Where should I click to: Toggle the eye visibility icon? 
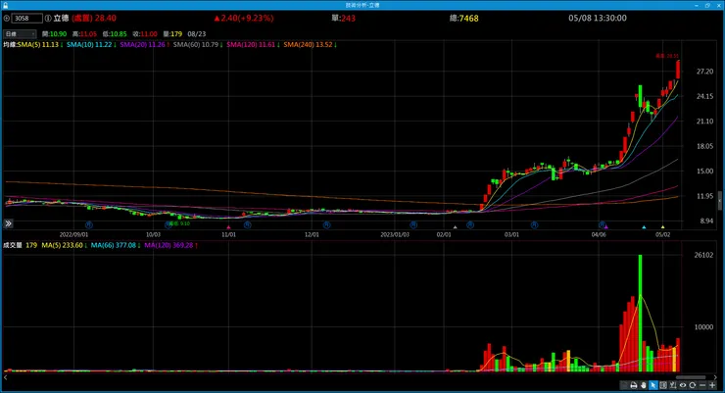(683, 385)
